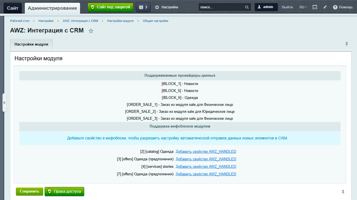Toggle the Сайт под защитой button
Screen dimensions: 357x200
pyautogui.click(x=110, y=7)
